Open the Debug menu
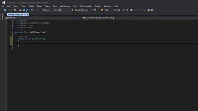 pyautogui.click(x=39, y=6)
